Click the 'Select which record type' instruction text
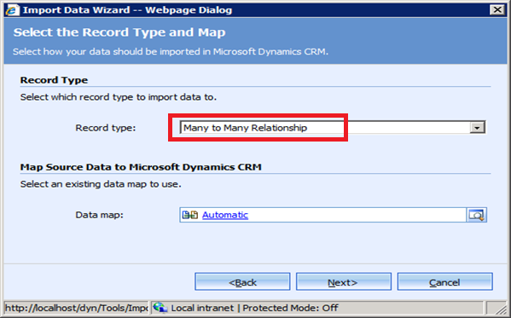 (119, 97)
